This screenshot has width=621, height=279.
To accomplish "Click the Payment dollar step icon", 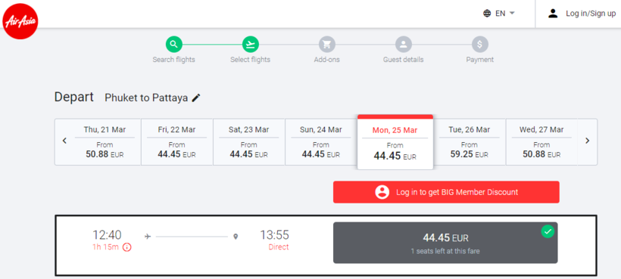I will (x=479, y=45).
